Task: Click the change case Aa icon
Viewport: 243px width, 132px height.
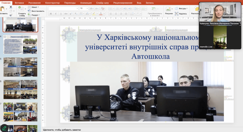Action: tap(87, 14)
